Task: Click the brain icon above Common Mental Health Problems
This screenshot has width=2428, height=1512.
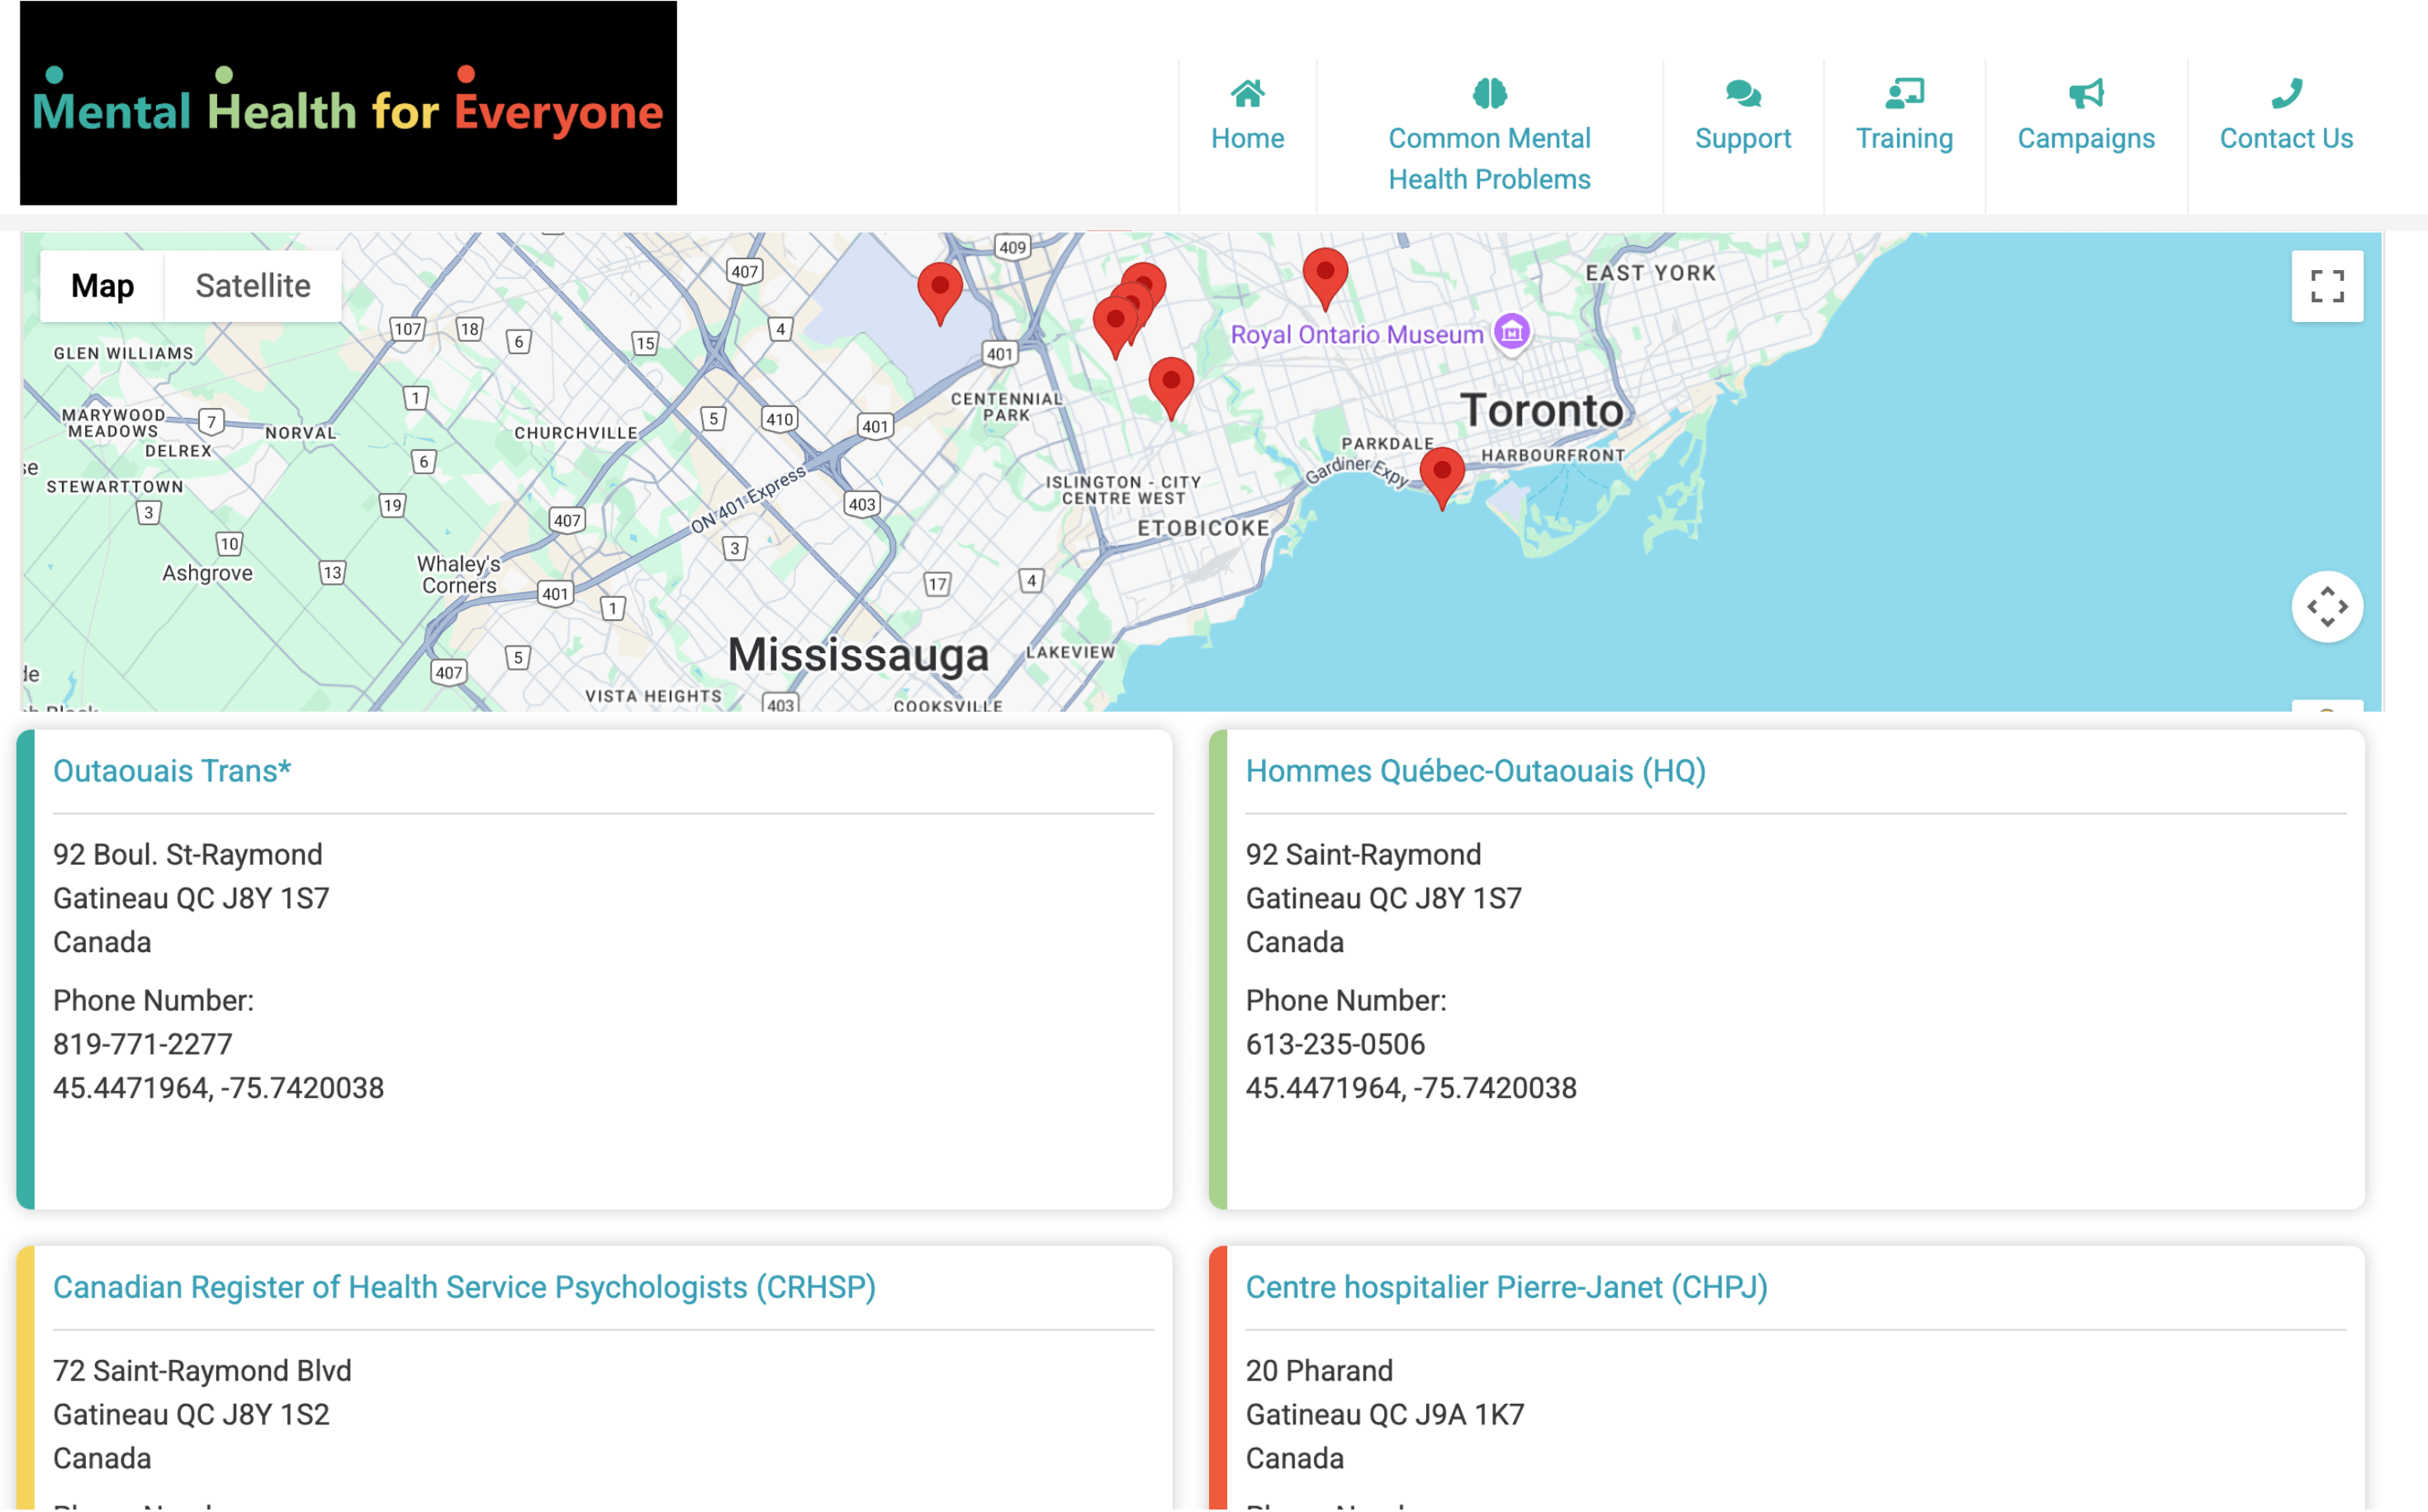Action: (x=1488, y=93)
